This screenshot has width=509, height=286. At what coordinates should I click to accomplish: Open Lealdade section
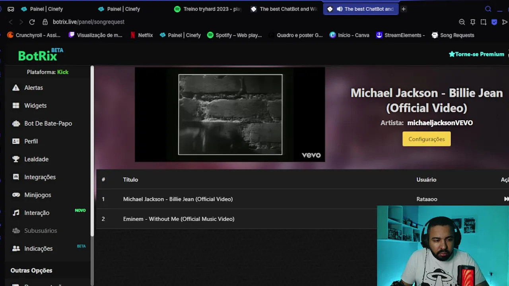click(x=36, y=159)
